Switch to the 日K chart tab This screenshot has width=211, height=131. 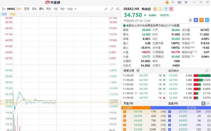point(34,9)
